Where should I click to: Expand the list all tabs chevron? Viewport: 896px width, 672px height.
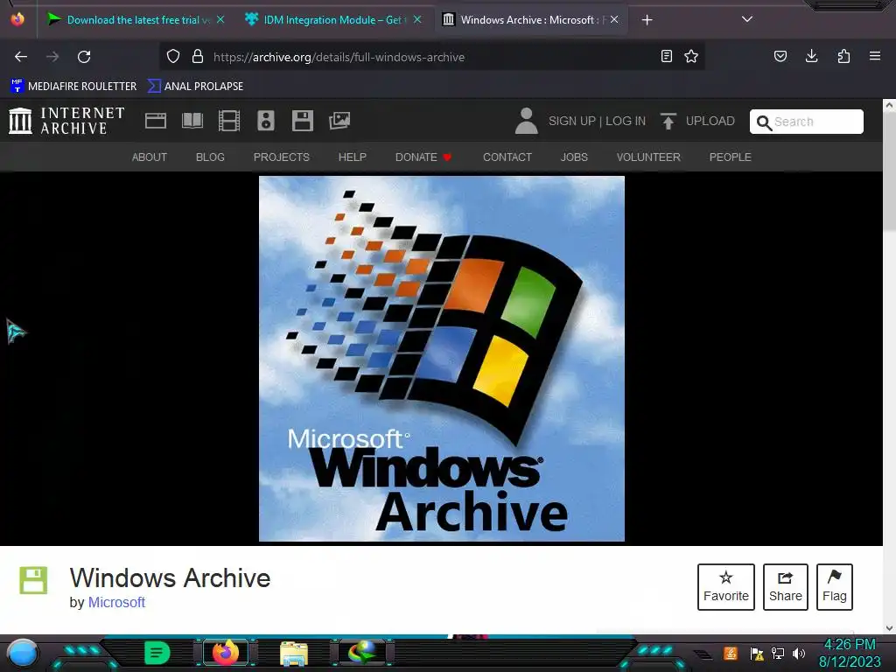(x=747, y=19)
